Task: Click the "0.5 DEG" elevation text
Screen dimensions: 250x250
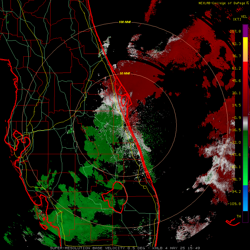Action: coord(136,248)
